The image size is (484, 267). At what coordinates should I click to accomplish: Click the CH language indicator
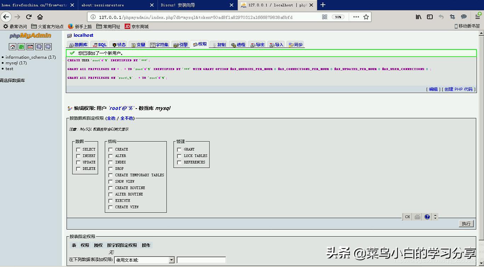tap(408, 217)
